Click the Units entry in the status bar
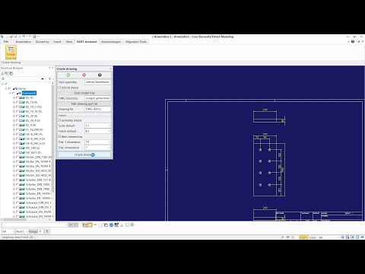Viewport: 365px width, 274px height. pos(313,237)
